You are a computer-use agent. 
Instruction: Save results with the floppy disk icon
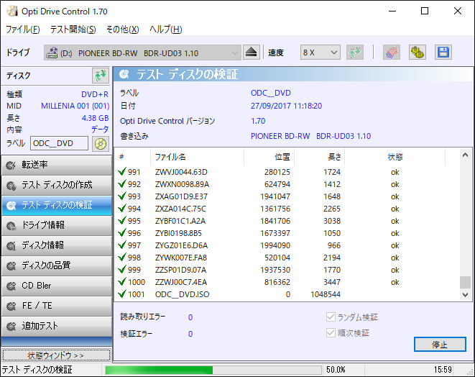(443, 53)
